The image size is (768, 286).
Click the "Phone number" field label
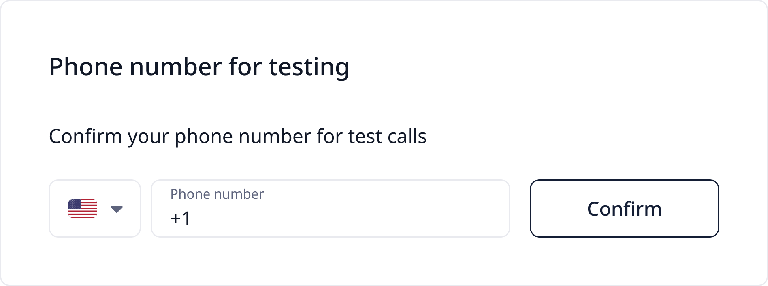point(217,194)
